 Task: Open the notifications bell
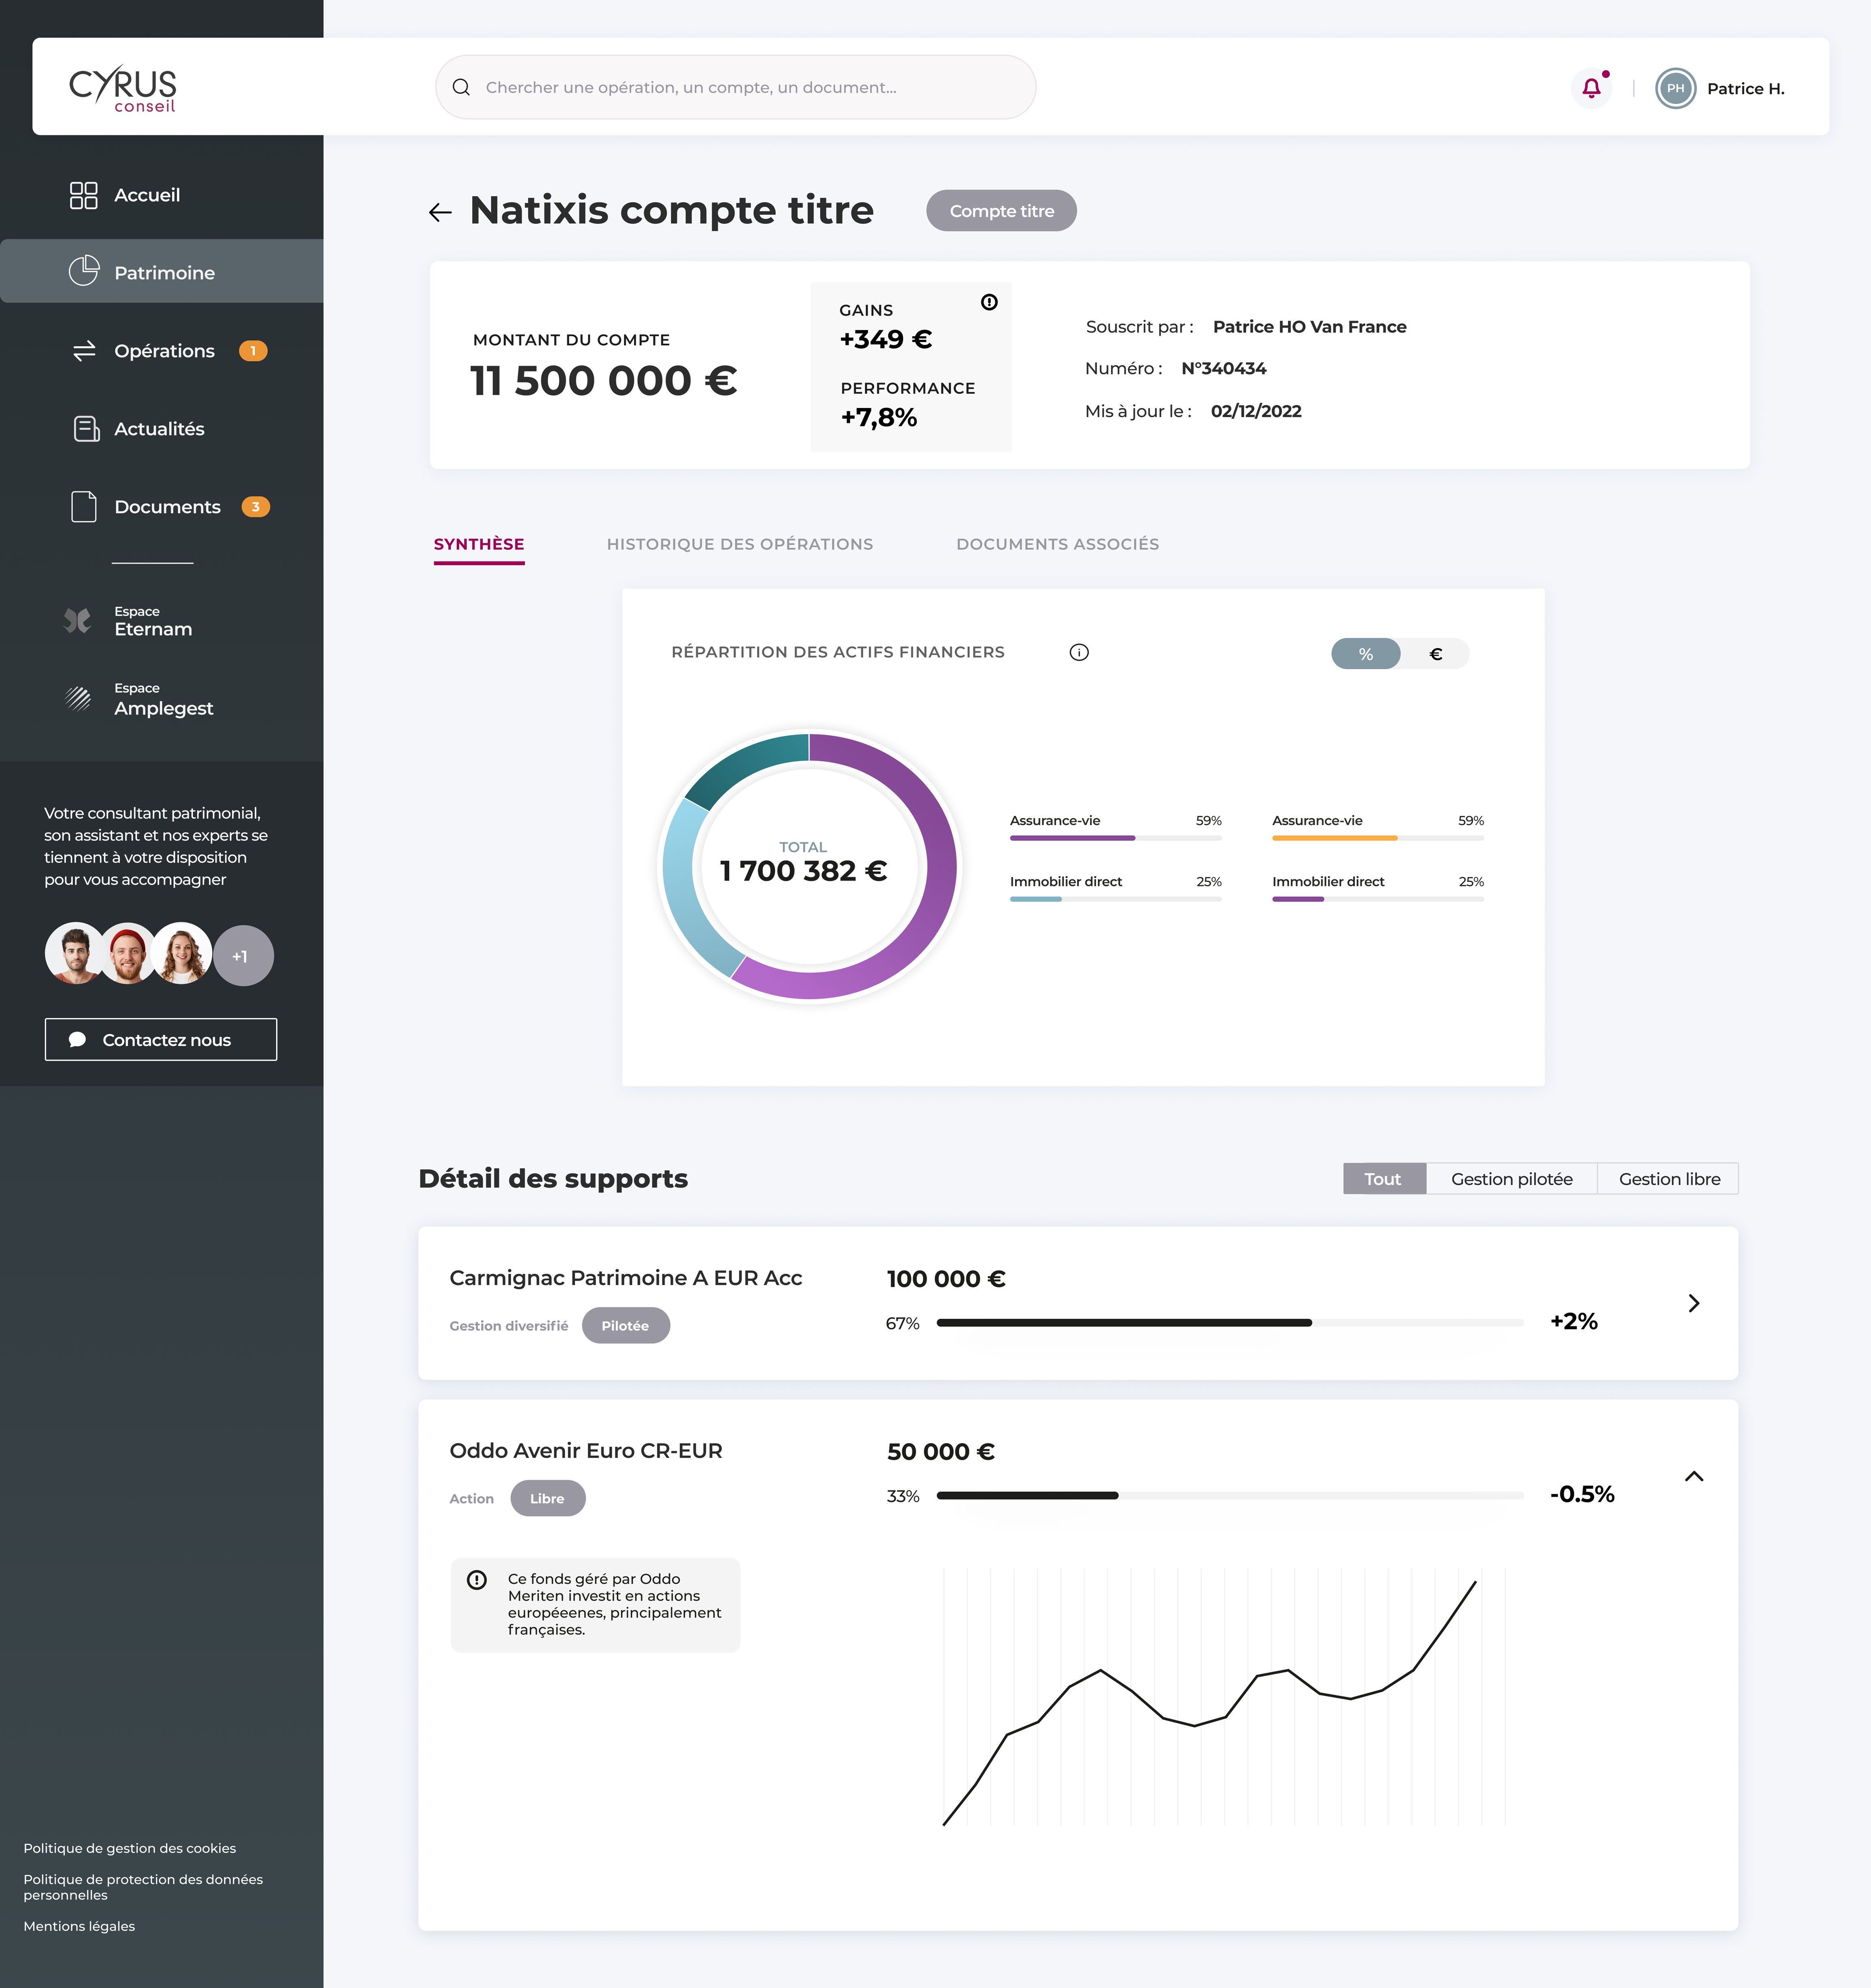click(x=1591, y=88)
